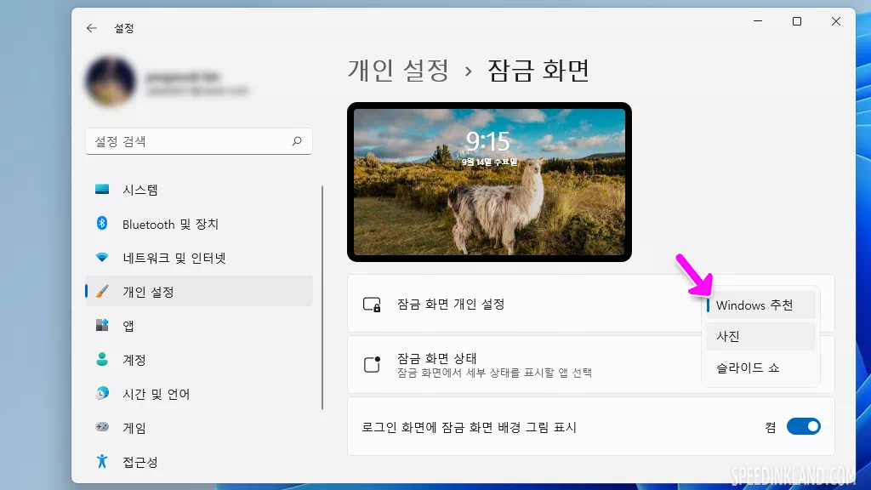Click the user profile avatar
The height and width of the screenshot is (490, 871).
point(111,82)
